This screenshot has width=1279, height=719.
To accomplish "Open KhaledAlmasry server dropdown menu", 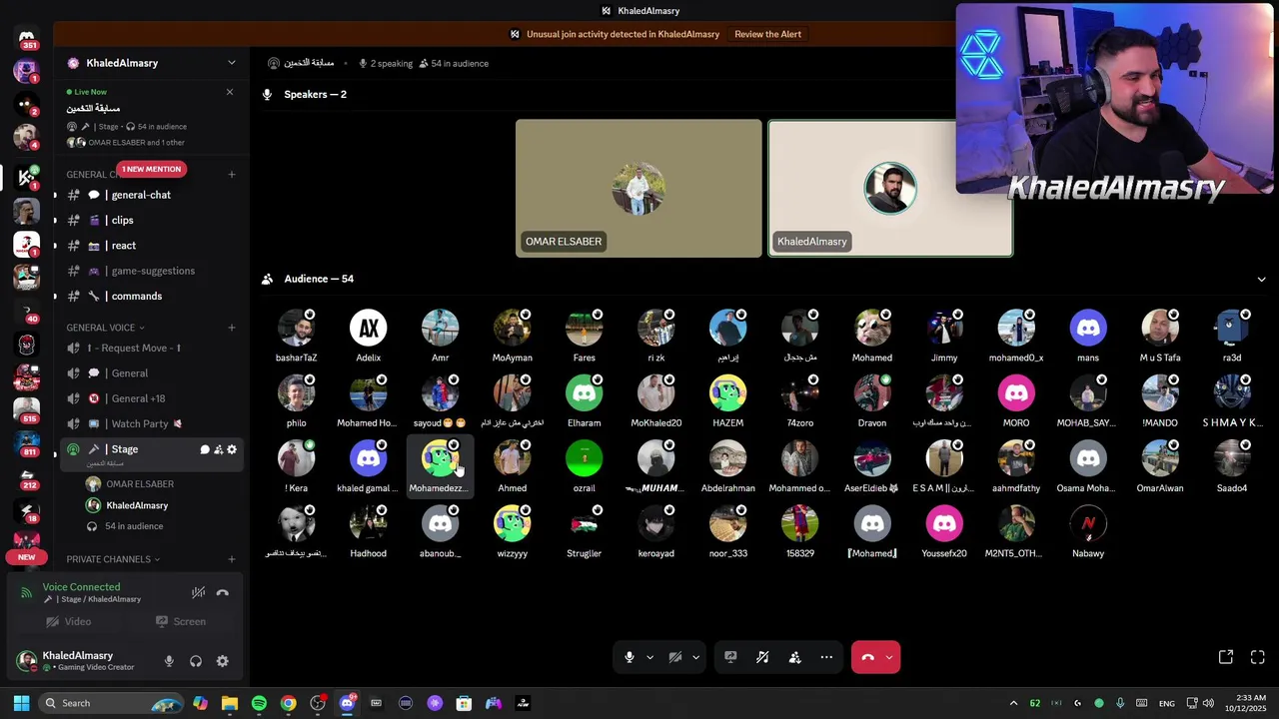I will point(232,63).
